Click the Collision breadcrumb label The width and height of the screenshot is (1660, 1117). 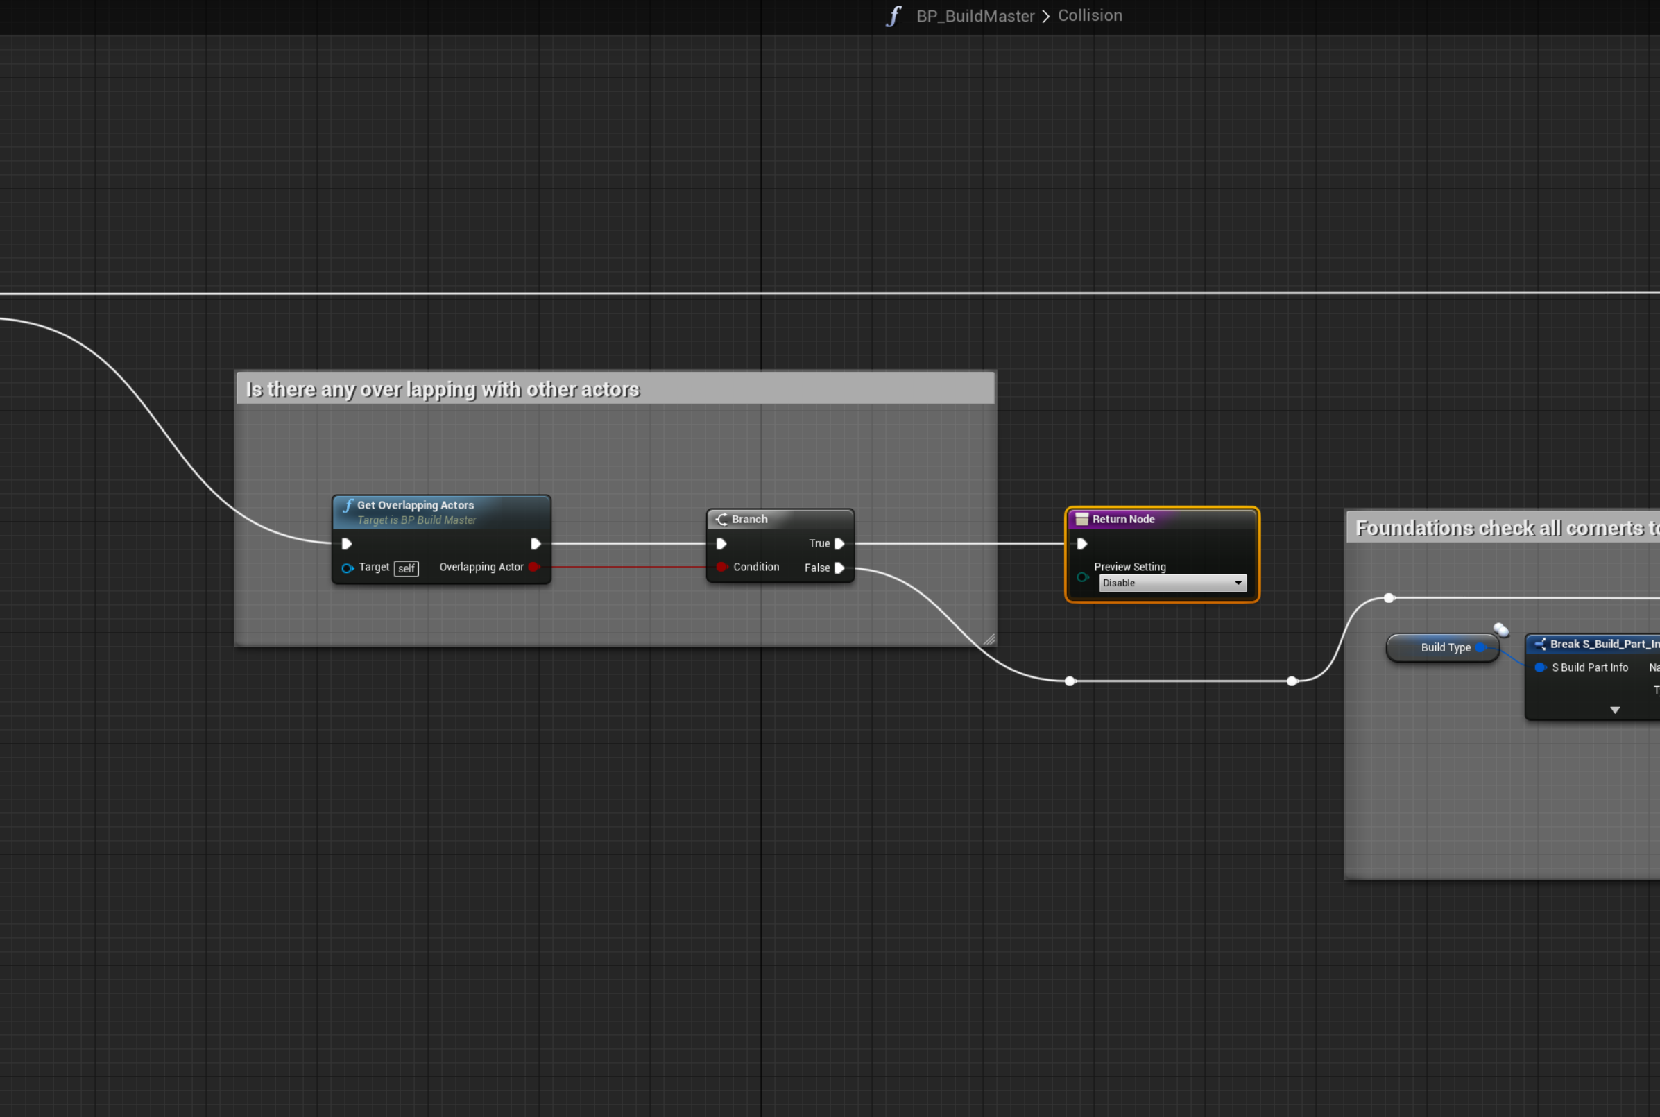pos(1090,16)
